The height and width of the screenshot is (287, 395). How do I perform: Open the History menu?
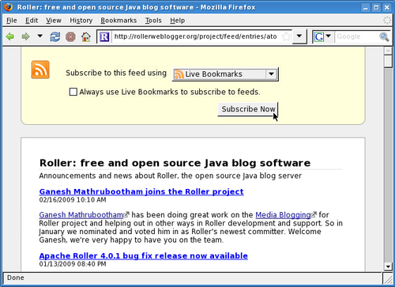tap(81, 21)
